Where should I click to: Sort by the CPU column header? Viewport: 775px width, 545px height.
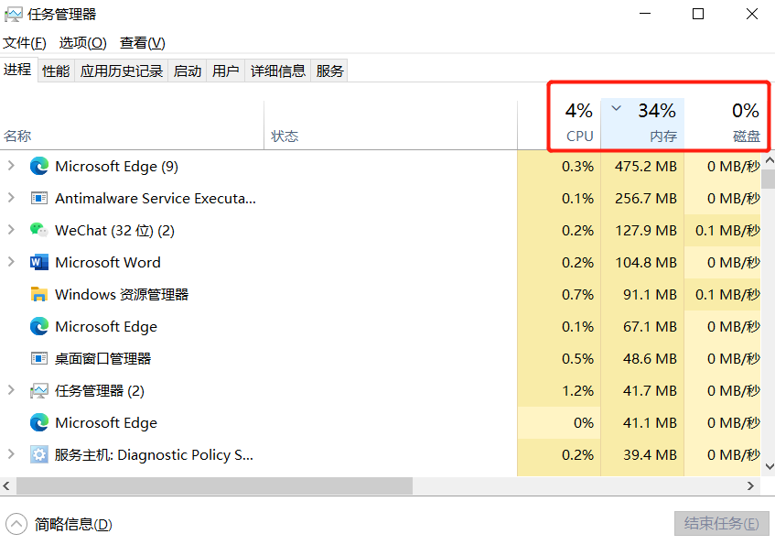pos(559,125)
